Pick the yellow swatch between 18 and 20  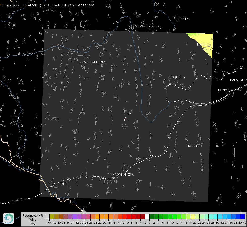[193, 216]
